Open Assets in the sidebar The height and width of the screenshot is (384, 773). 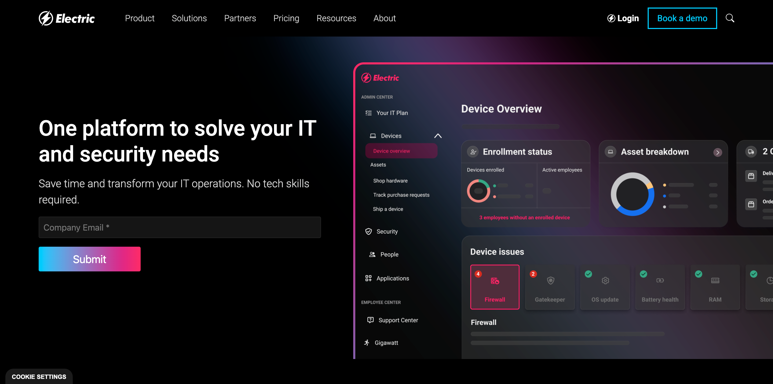378,165
